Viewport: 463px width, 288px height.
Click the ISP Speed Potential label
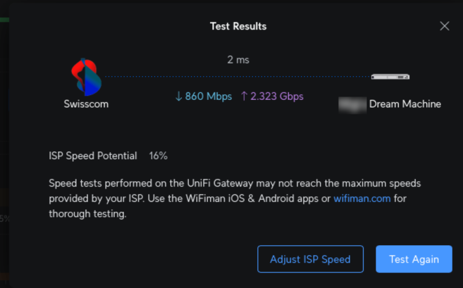tap(93, 156)
